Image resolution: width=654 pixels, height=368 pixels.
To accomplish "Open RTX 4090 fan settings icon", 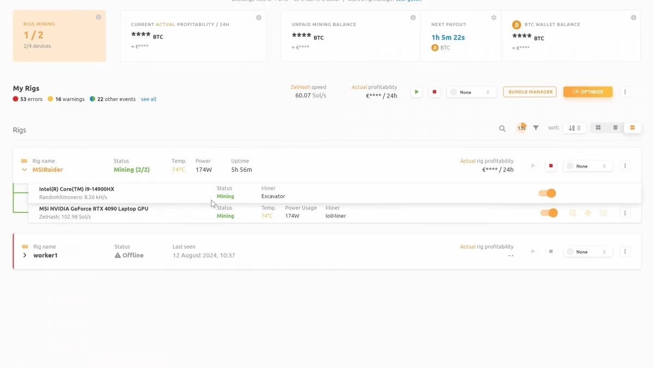I will [588, 213].
